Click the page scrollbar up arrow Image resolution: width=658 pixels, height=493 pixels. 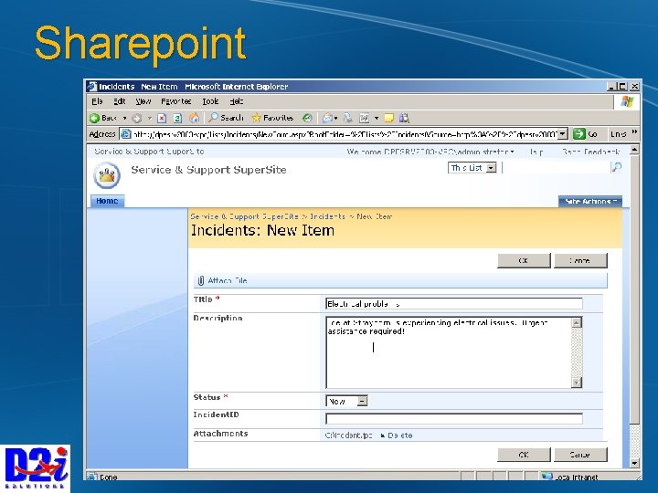pyautogui.click(x=634, y=149)
